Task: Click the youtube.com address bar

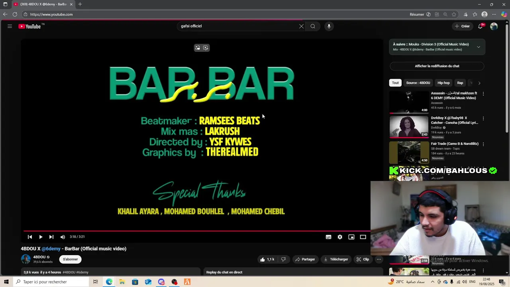Action: [x=215, y=14]
